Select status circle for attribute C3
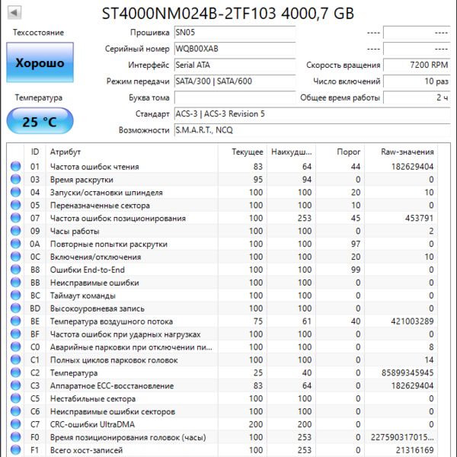 [x=16, y=385]
